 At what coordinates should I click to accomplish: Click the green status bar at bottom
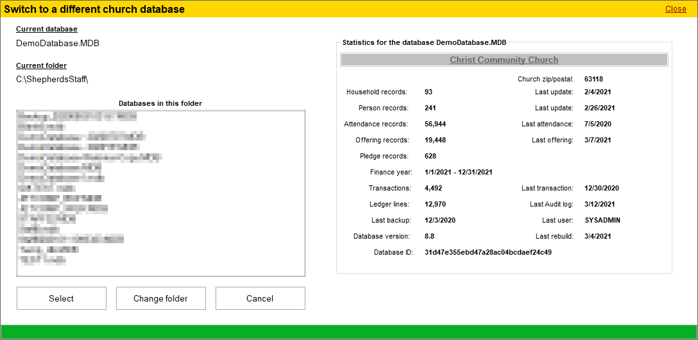point(349,332)
